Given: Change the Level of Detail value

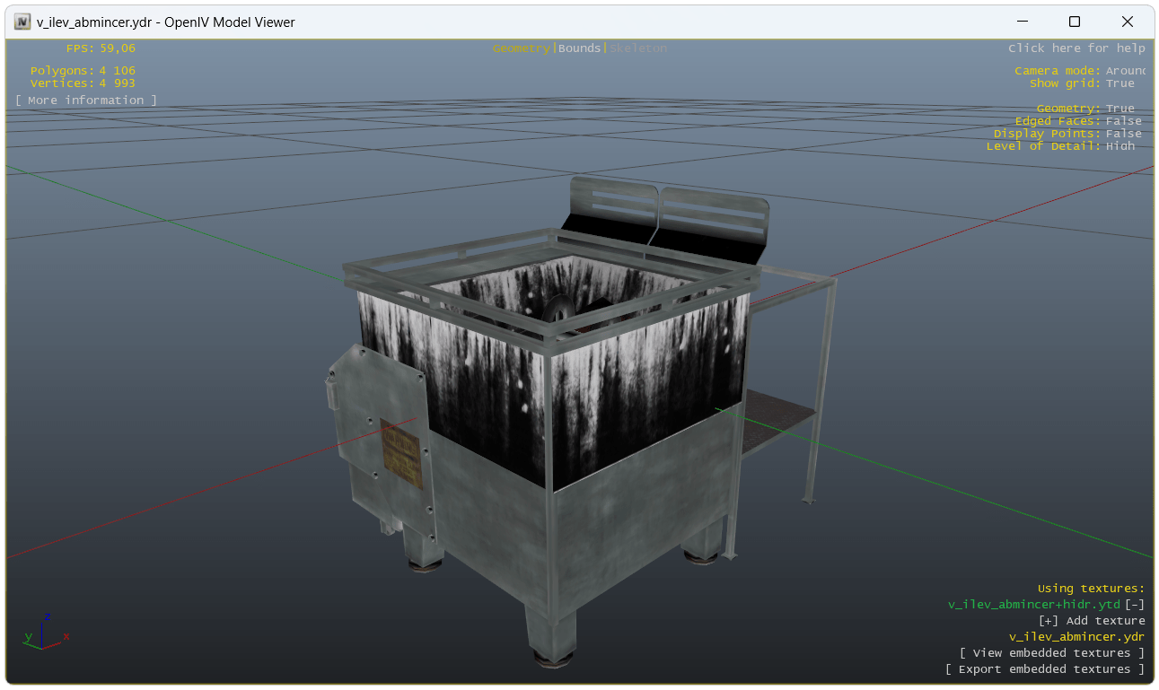Looking at the screenshot, I should click(1120, 146).
